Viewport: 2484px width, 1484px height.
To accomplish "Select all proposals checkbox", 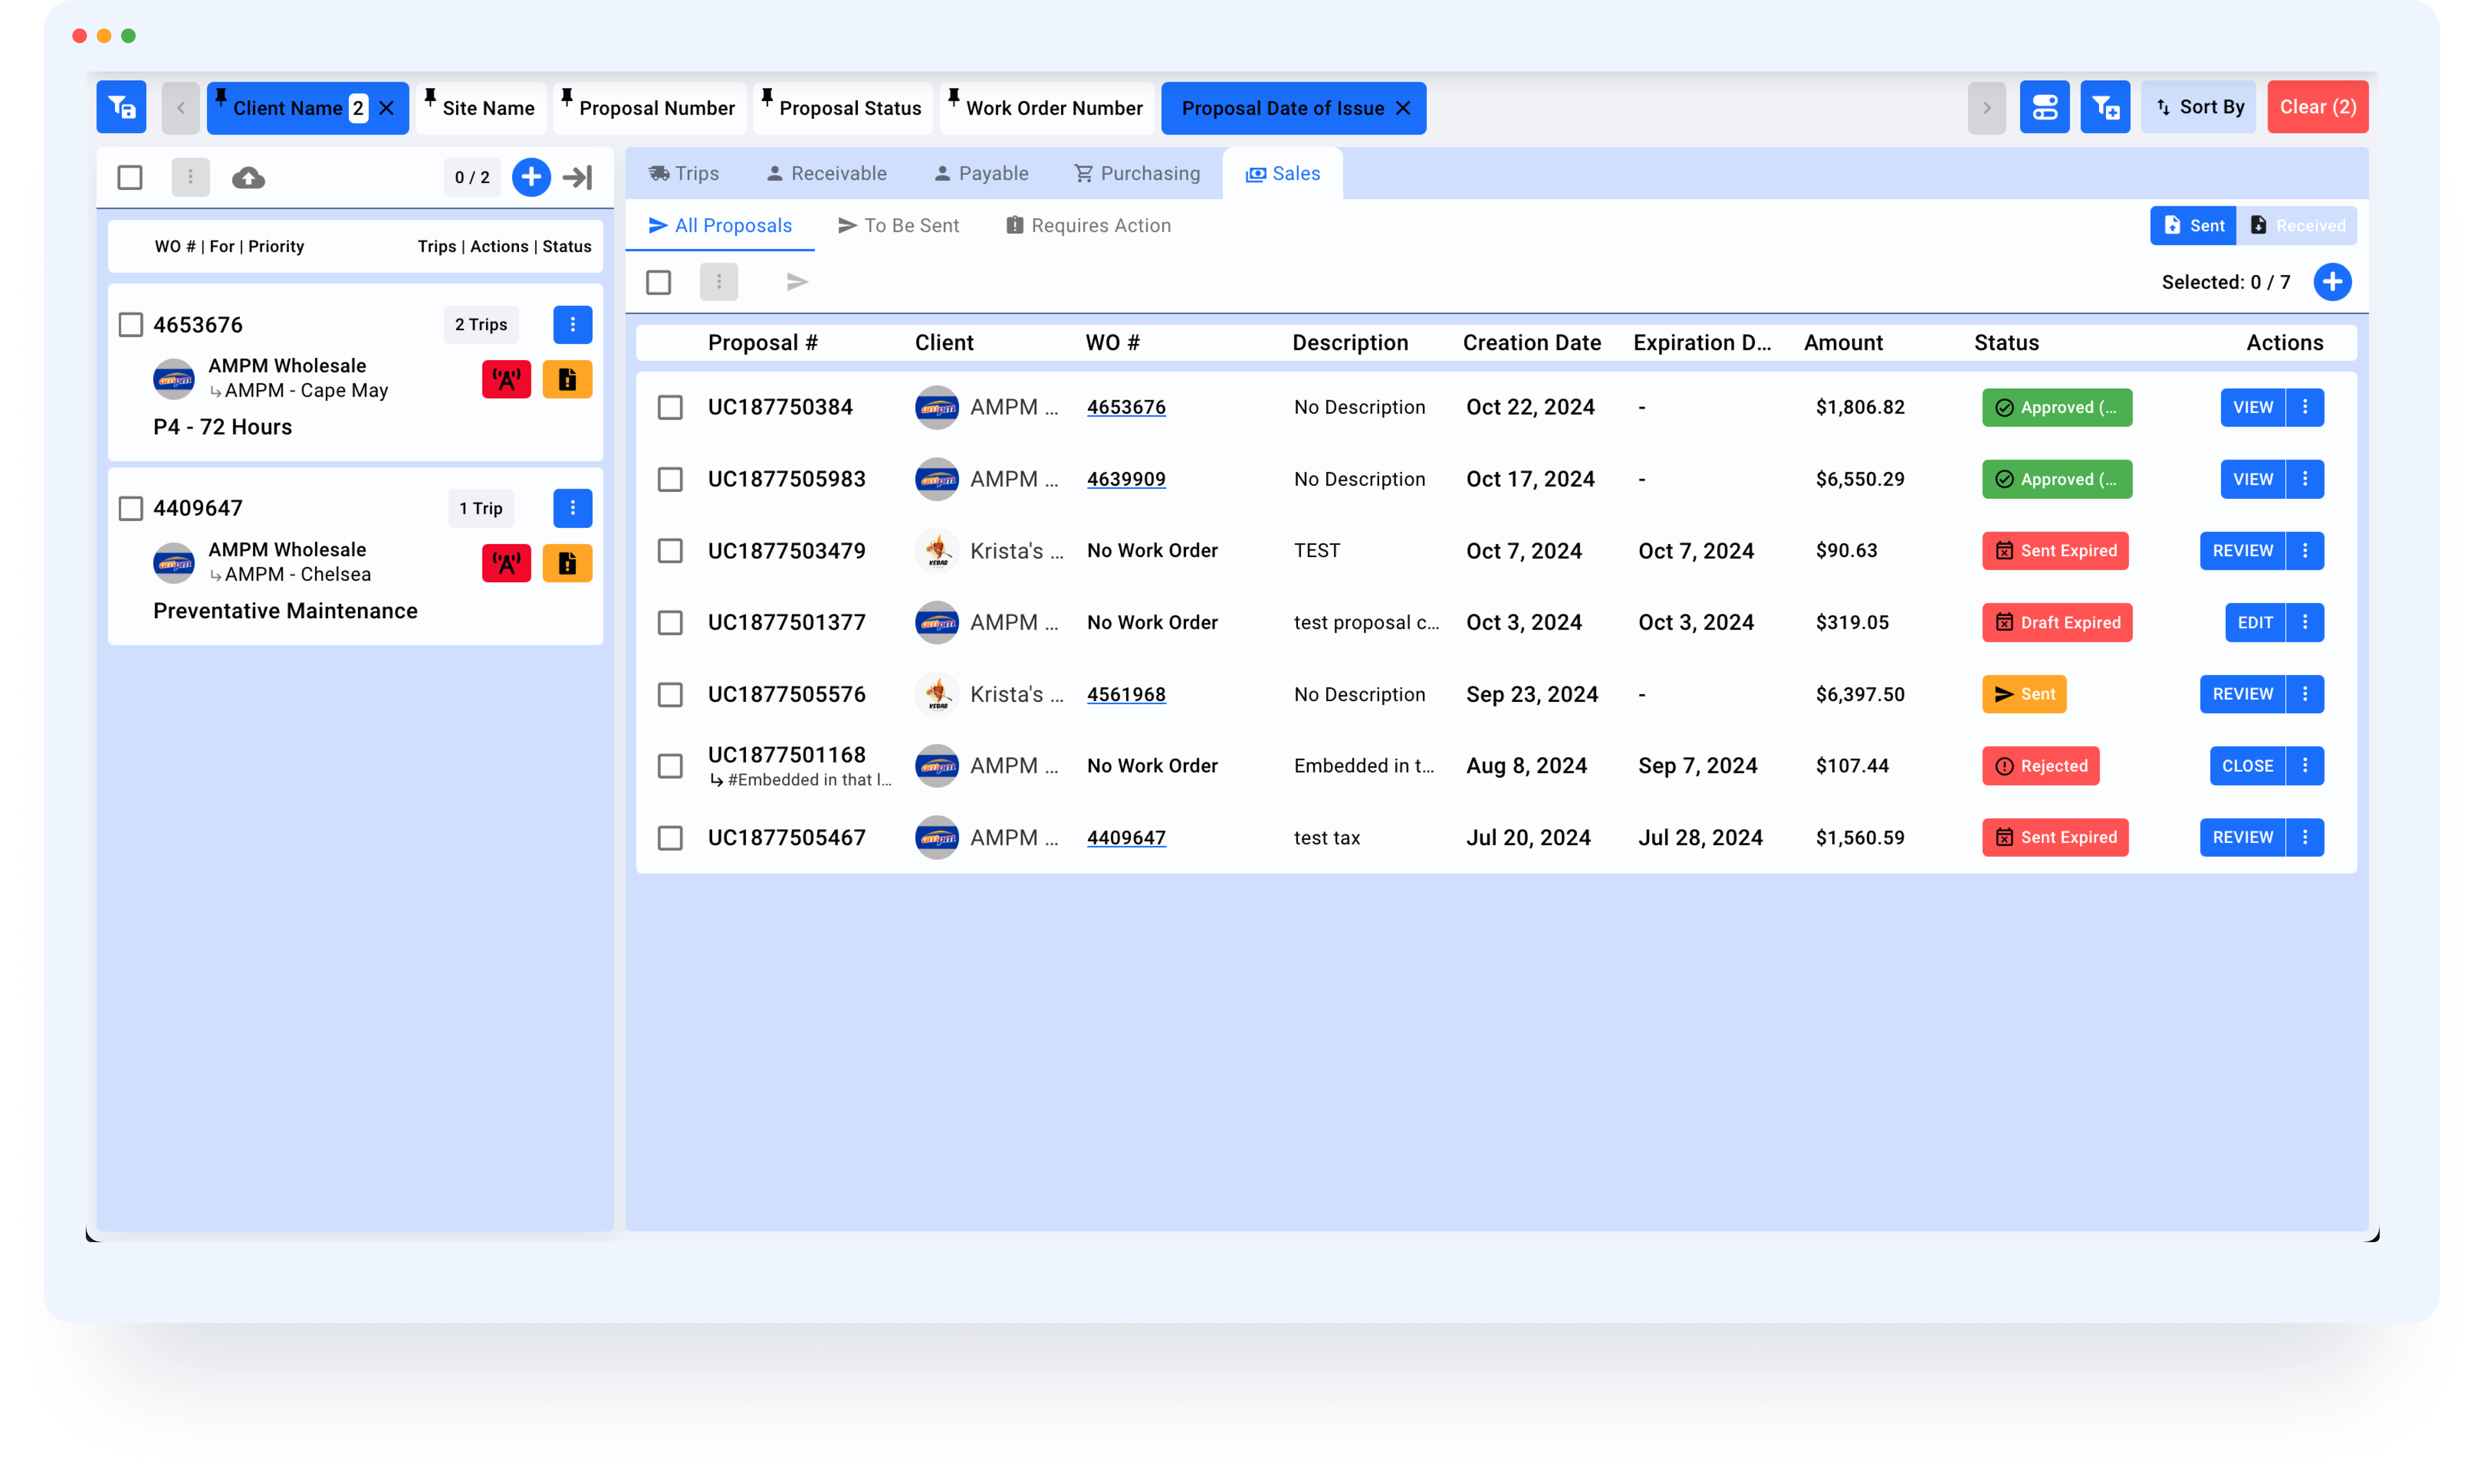I will (x=658, y=282).
